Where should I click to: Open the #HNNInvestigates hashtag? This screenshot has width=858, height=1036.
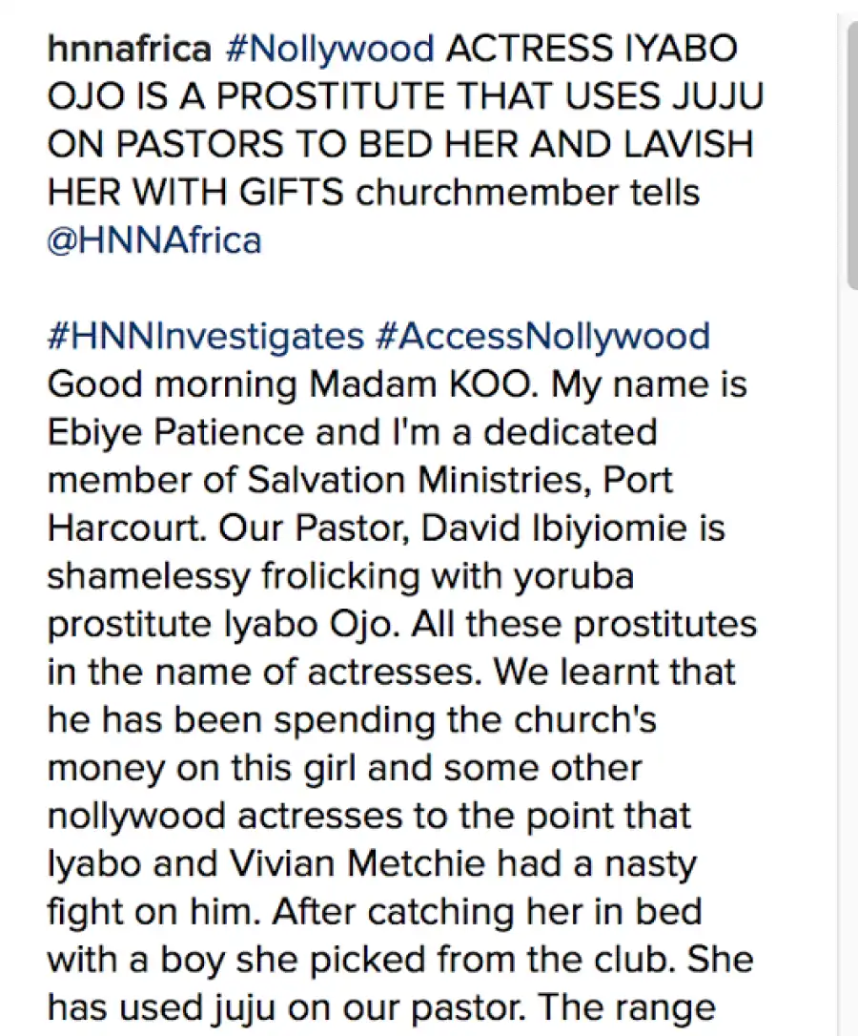[206, 337]
